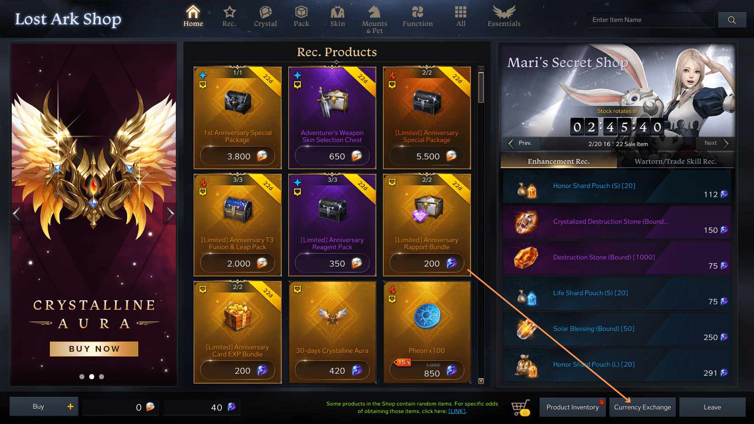Open the shopping cart icon

[x=521, y=408]
